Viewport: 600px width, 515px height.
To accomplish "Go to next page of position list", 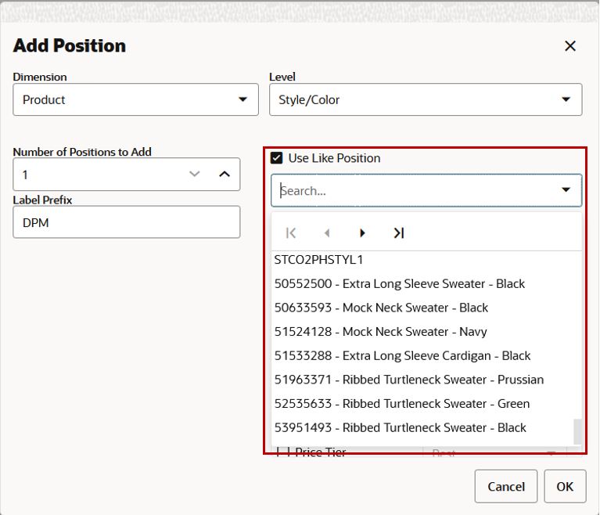I will [362, 232].
